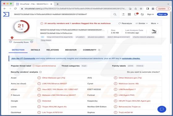This screenshot has width=173, height=116.
Task: Click the security vendors' analysis info icon
Action: click(40, 72)
